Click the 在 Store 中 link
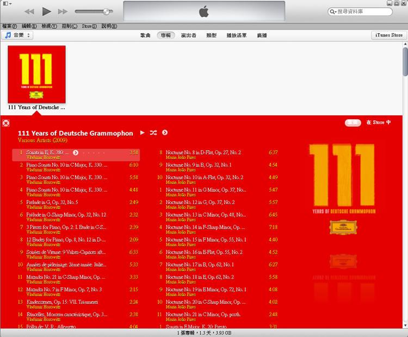This screenshot has height=337, width=408. coord(378,122)
